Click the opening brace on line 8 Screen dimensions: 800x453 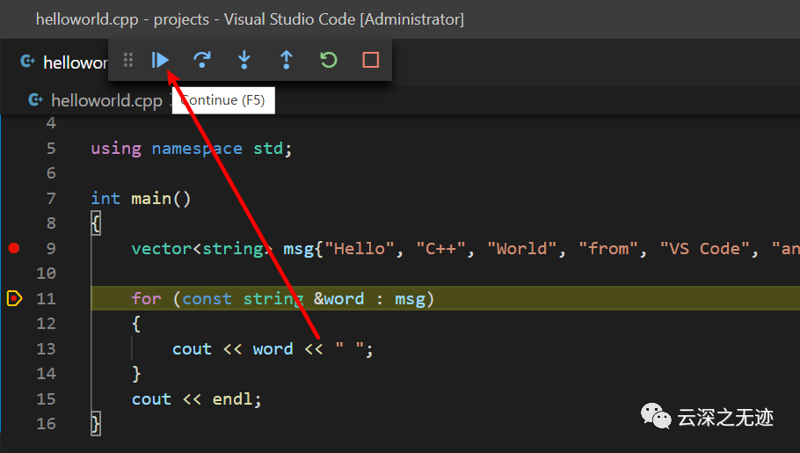[96, 223]
